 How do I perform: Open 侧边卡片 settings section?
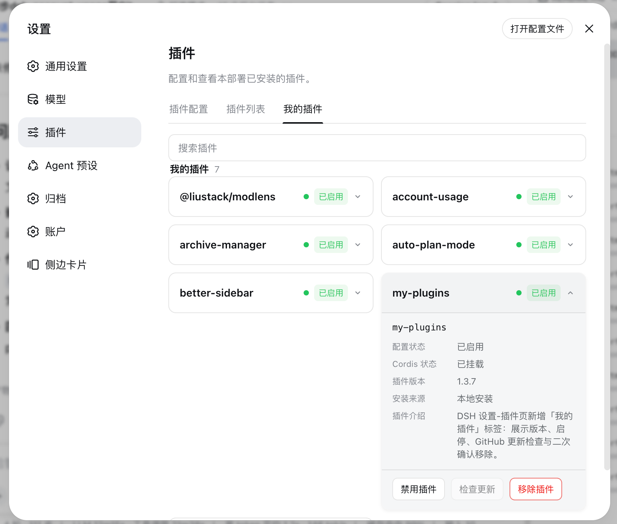point(80,265)
